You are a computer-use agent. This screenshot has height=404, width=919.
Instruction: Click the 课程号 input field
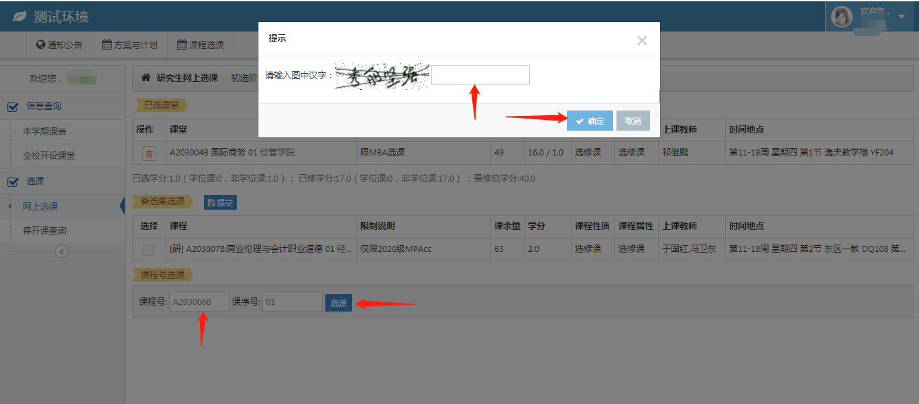[x=199, y=302]
